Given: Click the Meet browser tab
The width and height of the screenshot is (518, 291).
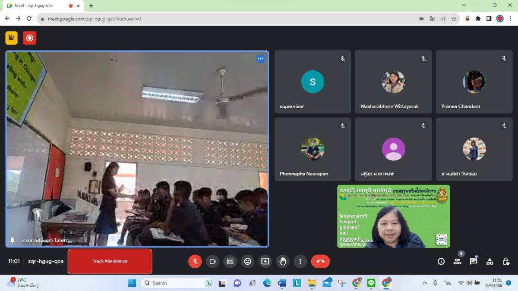Looking at the screenshot, I should pos(42,6).
